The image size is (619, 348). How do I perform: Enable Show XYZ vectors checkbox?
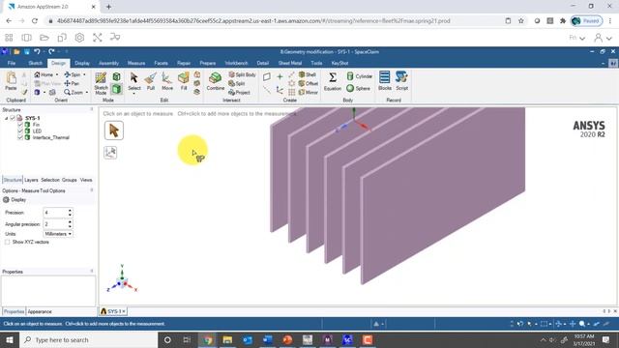7,242
